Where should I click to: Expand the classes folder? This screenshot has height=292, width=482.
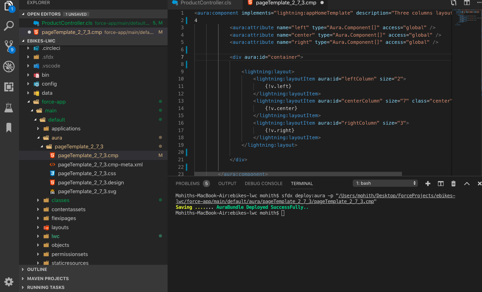click(x=38, y=200)
